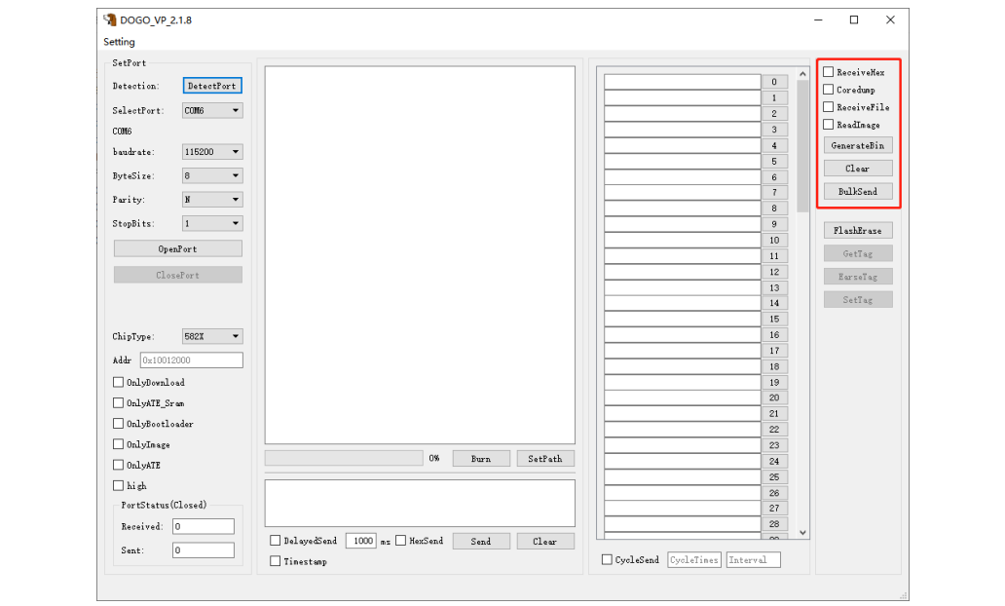Click the greyed SetTag button
Screen dimensions: 1005x606
click(858, 299)
